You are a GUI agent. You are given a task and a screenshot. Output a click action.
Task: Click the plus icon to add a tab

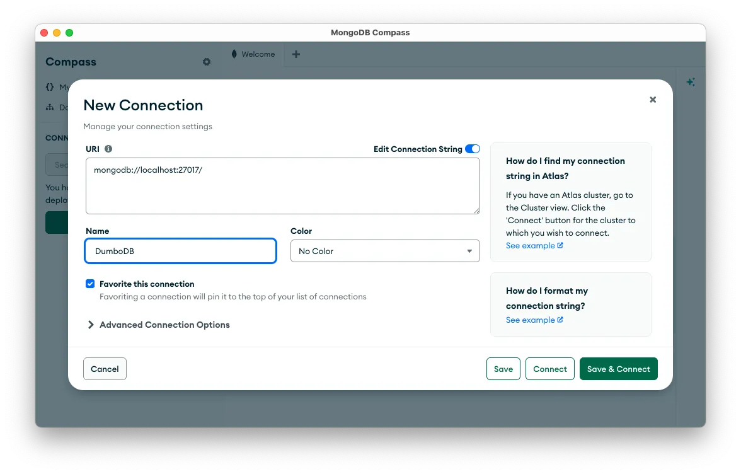point(296,54)
